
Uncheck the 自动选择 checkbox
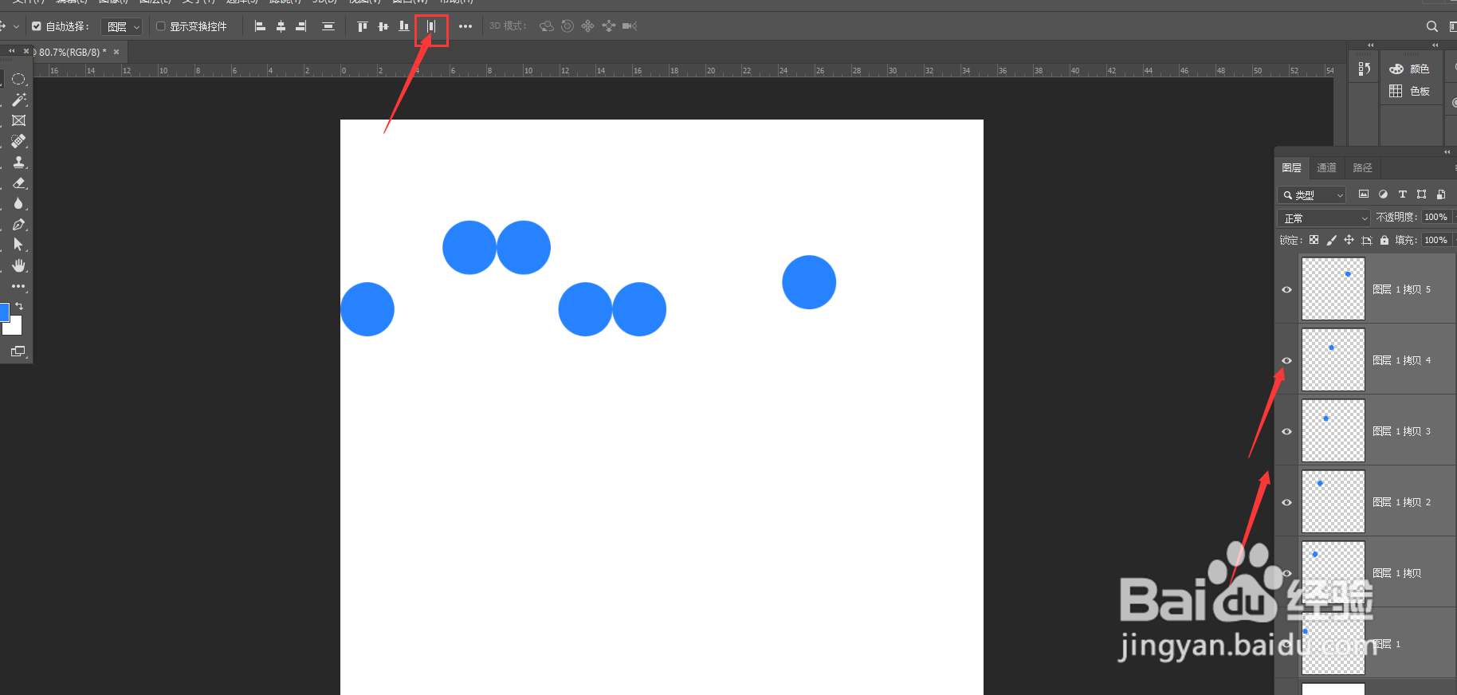click(37, 26)
